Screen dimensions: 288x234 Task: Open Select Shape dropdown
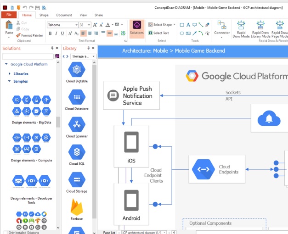coord(162,25)
